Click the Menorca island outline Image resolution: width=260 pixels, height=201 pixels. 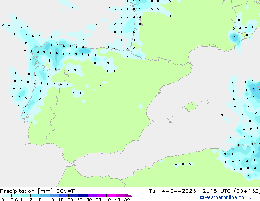click(205, 101)
